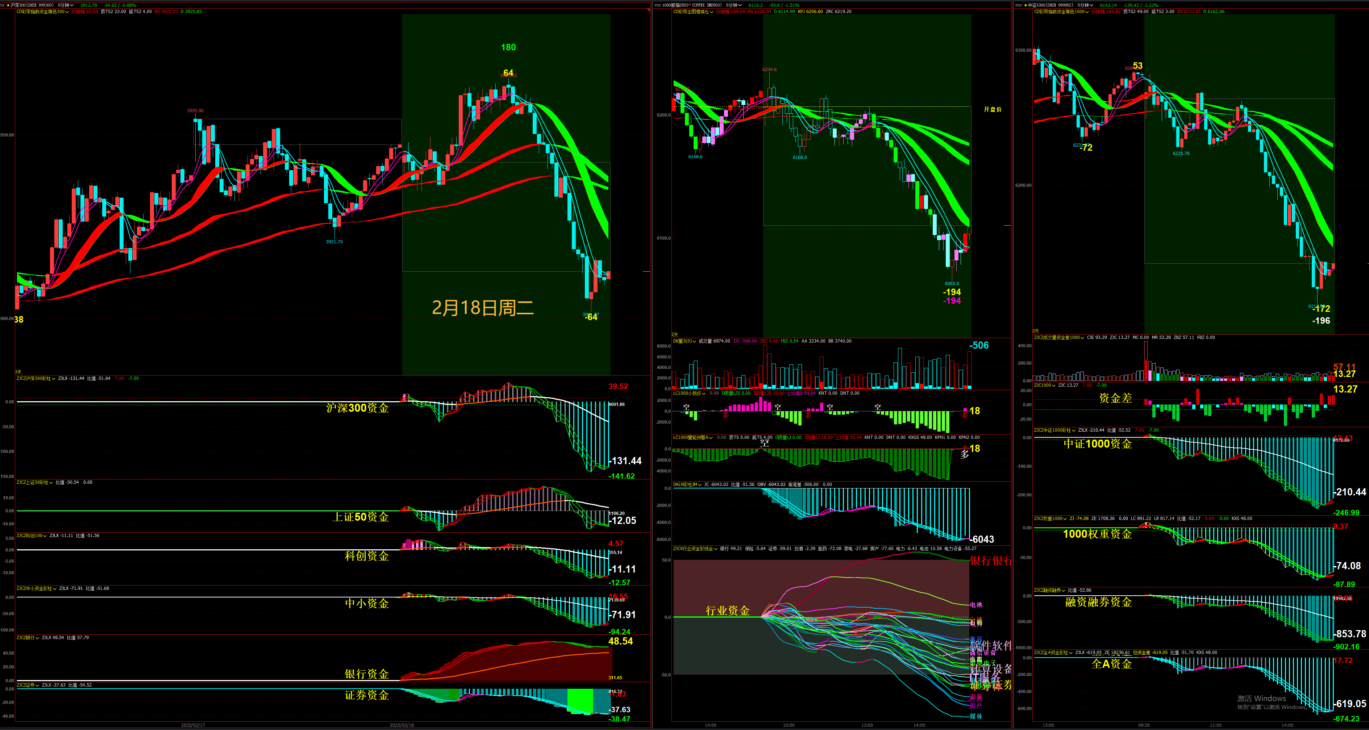The width and height of the screenshot is (1369, 730).
Task: Click link icon beside 沪深300 title
Action: [2, 5]
